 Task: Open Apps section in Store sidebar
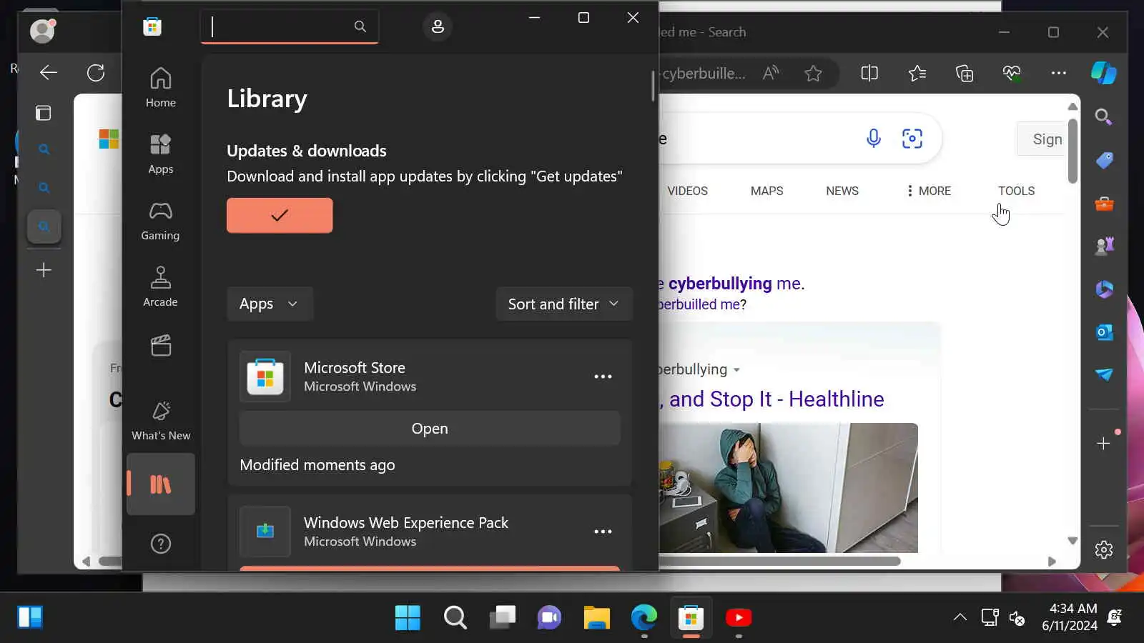click(161, 154)
